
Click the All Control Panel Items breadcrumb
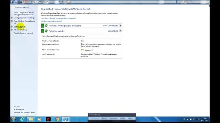pos(47,2)
